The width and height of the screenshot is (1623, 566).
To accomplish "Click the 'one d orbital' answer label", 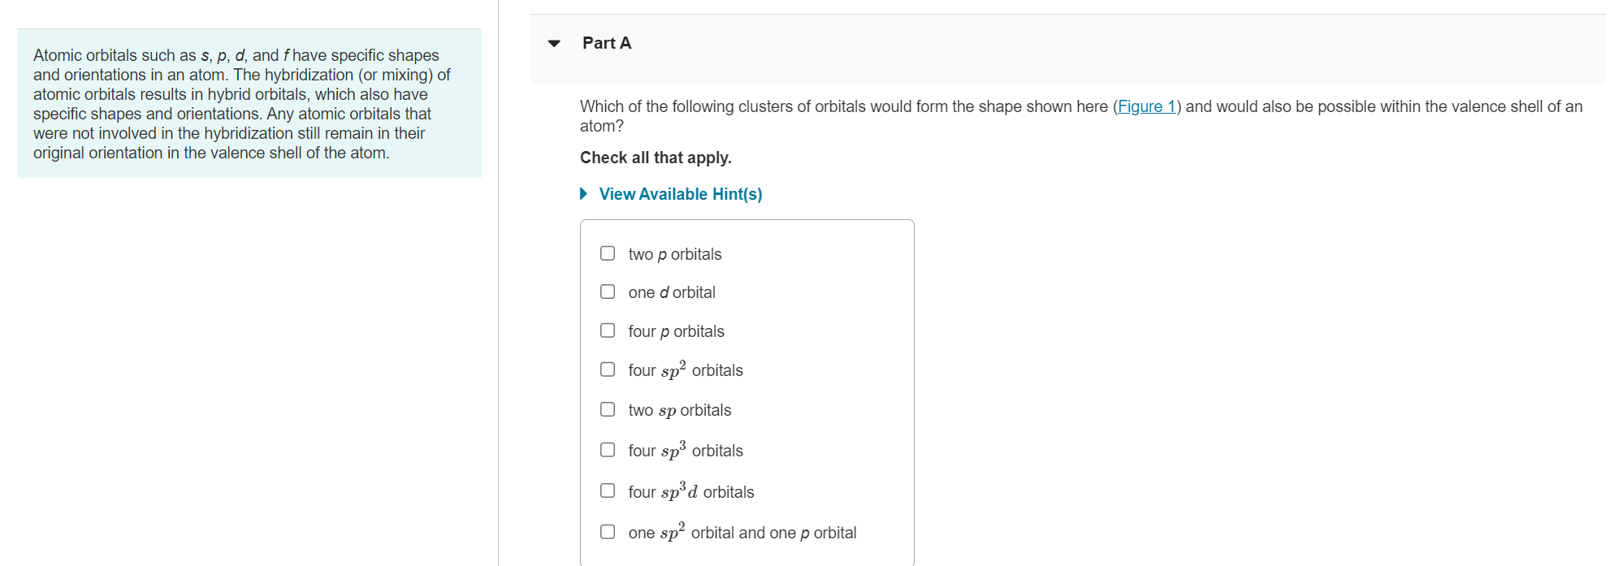I will pos(671,292).
